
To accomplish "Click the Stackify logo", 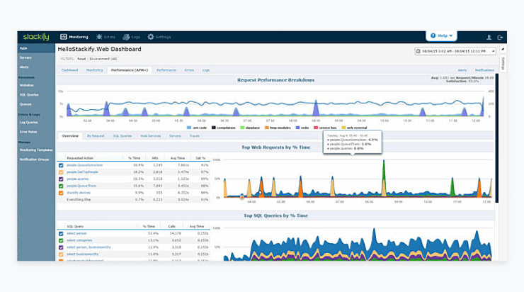I will (36, 37).
